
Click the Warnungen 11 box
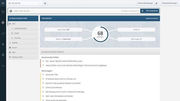(136, 39)
